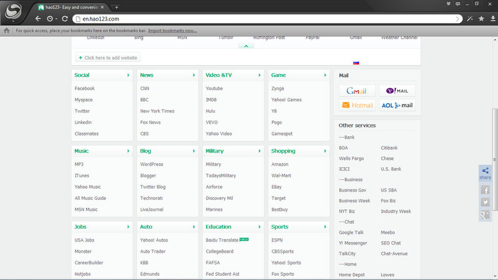Image resolution: width=498 pixels, height=280 pixels.
Task: Share via Facebook side icon
Action: click(485, 190)
